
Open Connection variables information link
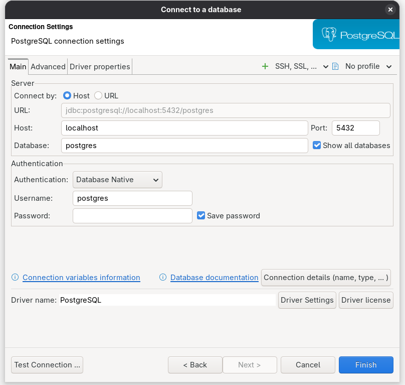[81, 278]
